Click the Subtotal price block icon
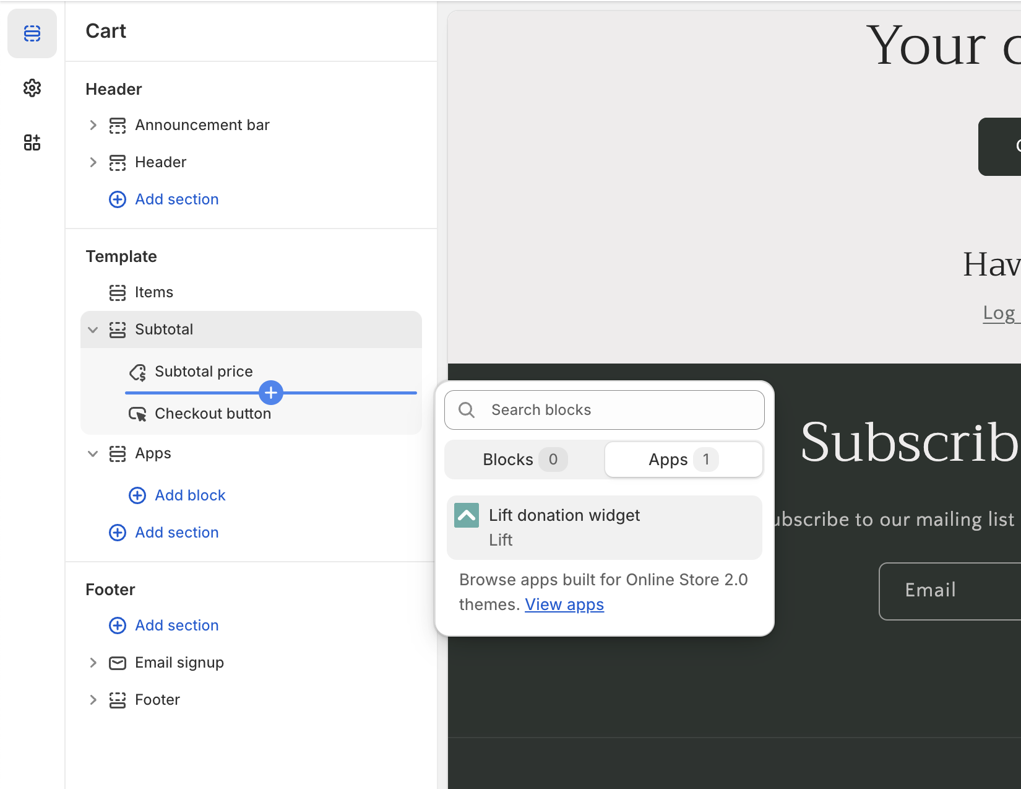Image resolution: width=1021 pixels, height=789 pixels. (137, 372)
